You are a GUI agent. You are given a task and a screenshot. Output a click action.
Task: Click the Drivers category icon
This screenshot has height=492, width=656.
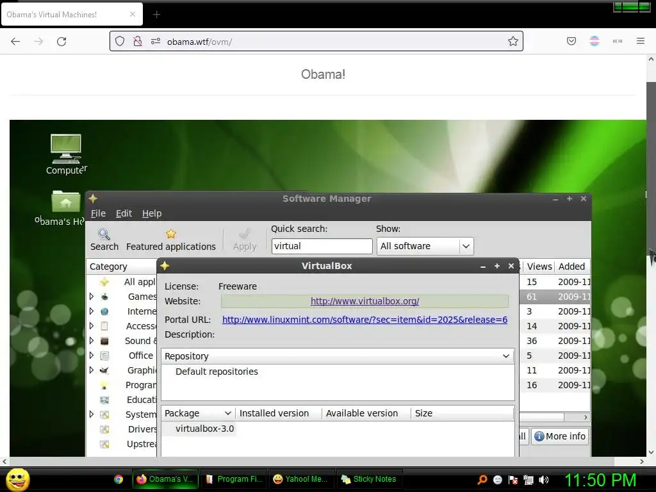pyautogui.click(x=104, y=429)
